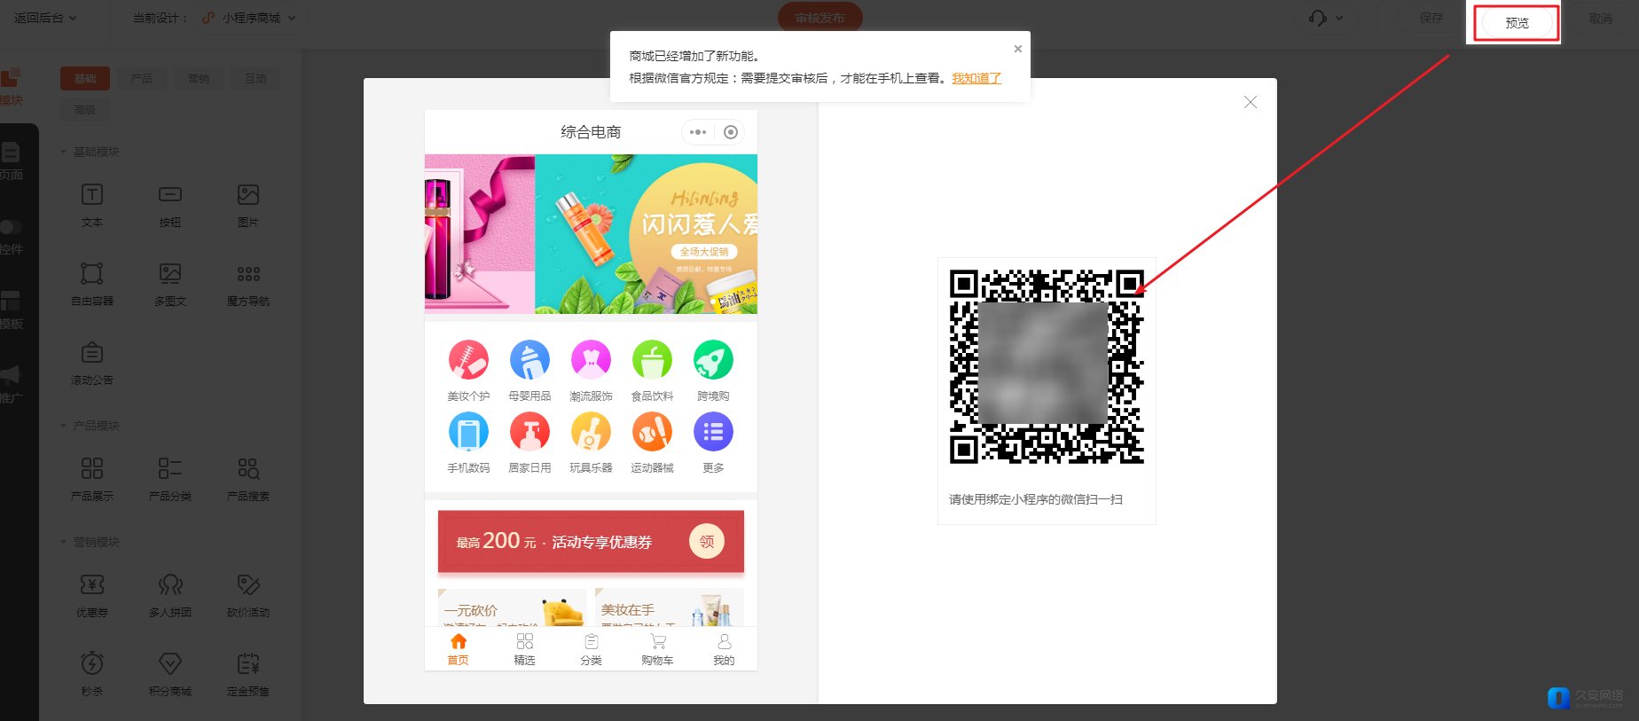
Task: Click the 我知道了 link
Action: 976,78
